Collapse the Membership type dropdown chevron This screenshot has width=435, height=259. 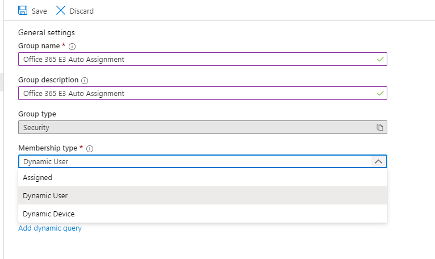pos(378,161)
